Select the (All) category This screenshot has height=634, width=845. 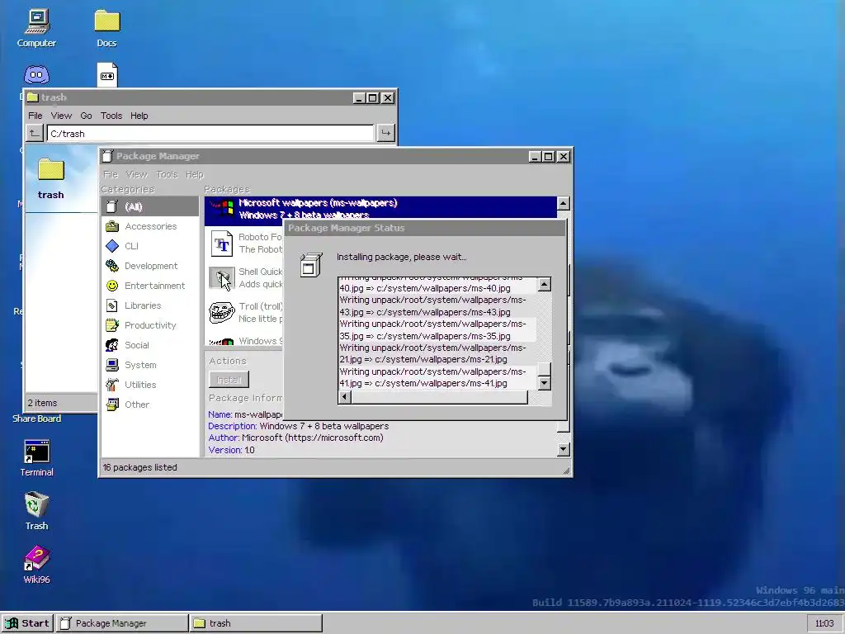[150, 206]
